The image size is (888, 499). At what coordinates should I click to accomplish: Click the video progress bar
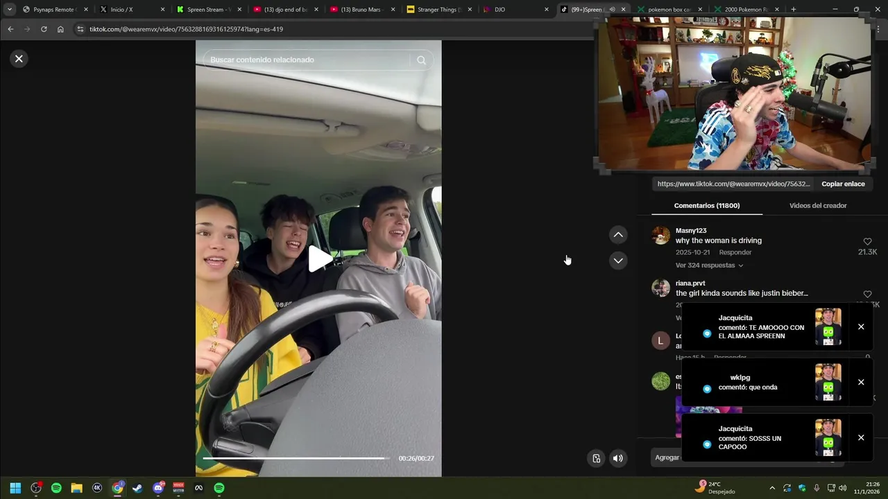click(297, 458)
